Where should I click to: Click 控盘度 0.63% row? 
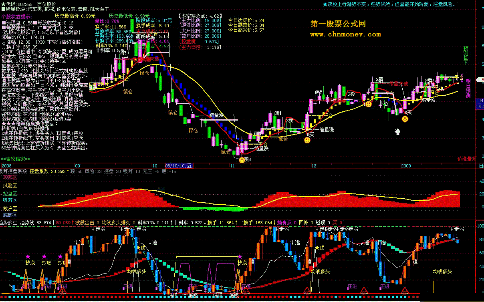pyautogui.click(x=200, y=41)
